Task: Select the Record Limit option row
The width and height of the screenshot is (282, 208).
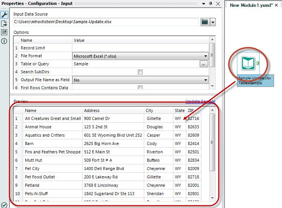Action: point(33,48)
